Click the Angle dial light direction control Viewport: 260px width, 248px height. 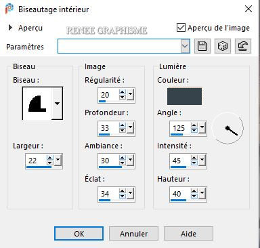coord(227,128)
